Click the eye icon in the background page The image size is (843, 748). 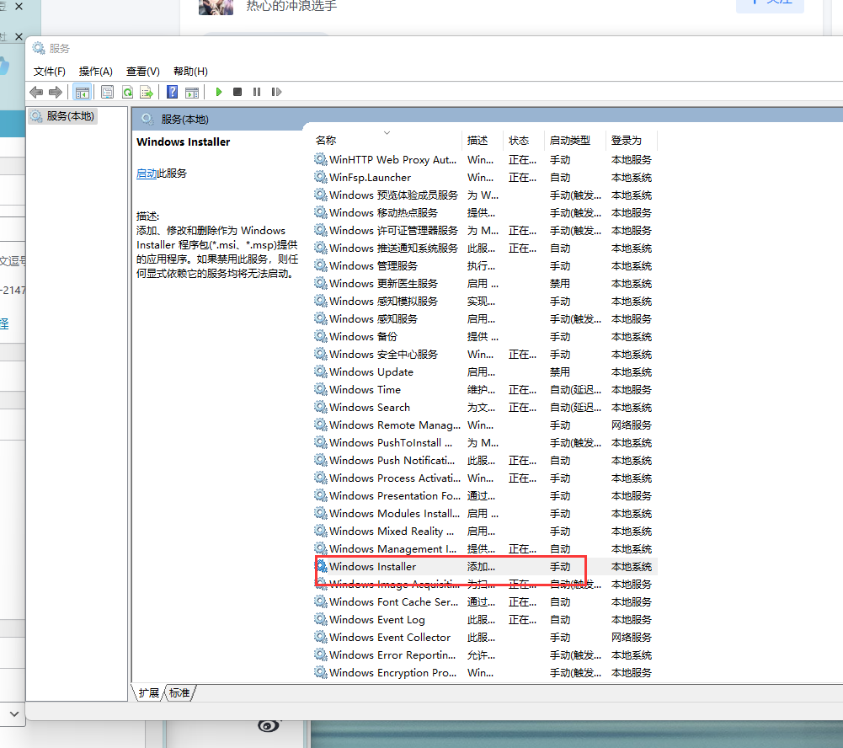[269, 726]
